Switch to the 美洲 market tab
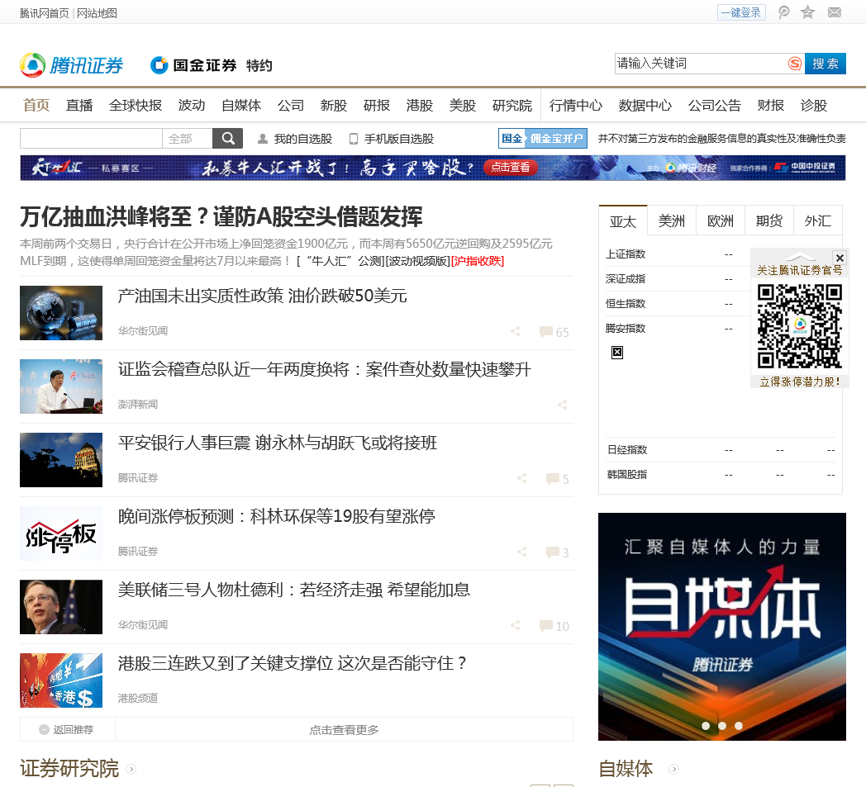The width and height of the screenshot is (866, 787). click(x=672, y=220)
